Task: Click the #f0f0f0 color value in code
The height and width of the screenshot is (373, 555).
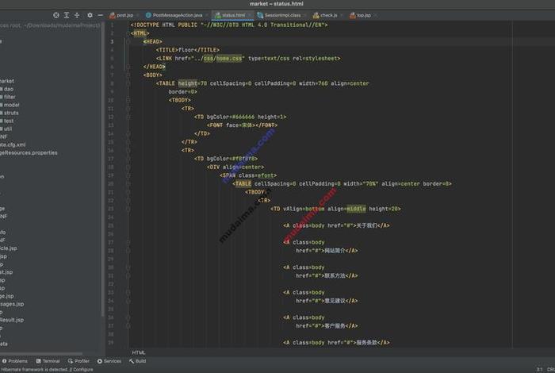Action: point(243,159)
